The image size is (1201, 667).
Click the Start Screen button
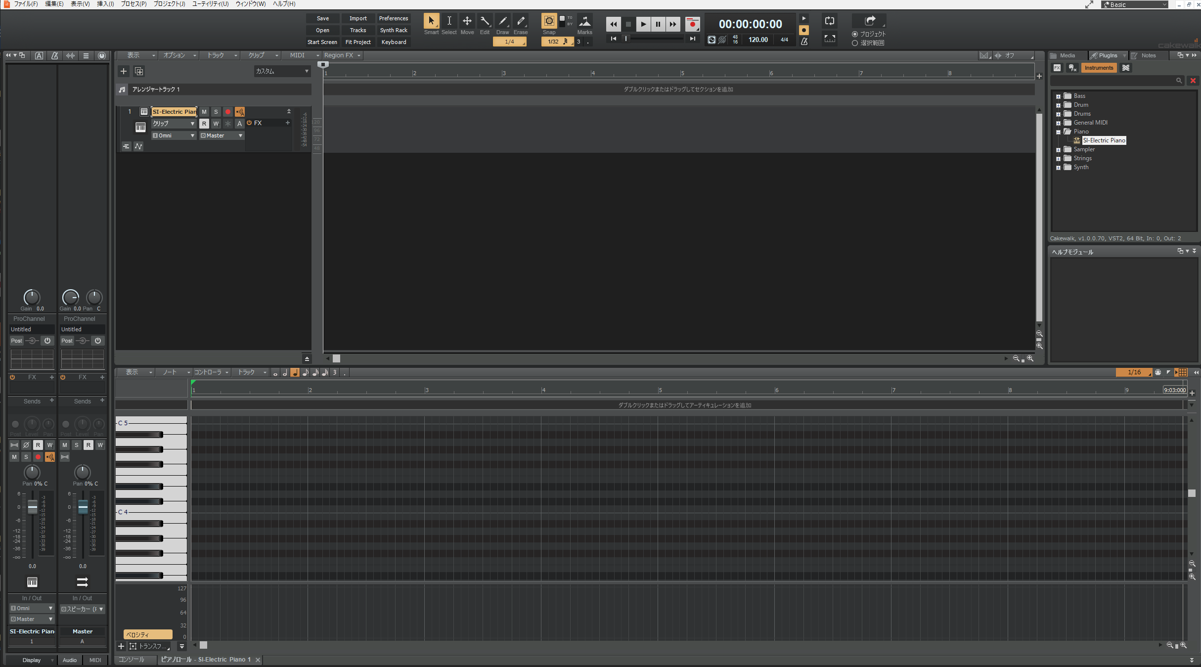tap(322, 42)
